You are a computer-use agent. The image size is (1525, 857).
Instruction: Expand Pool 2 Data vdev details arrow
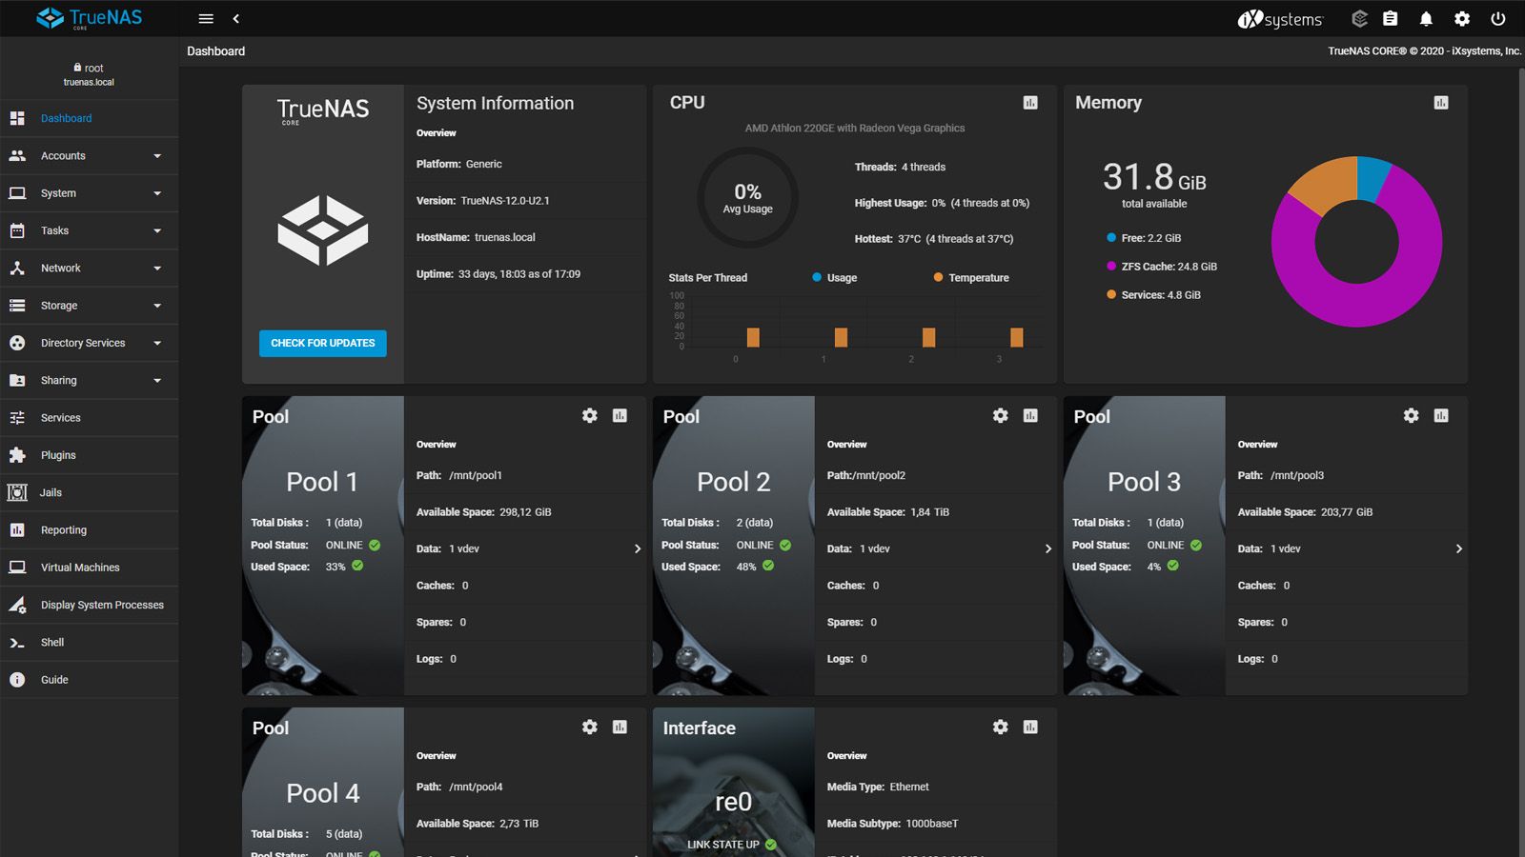[1048, 548]
